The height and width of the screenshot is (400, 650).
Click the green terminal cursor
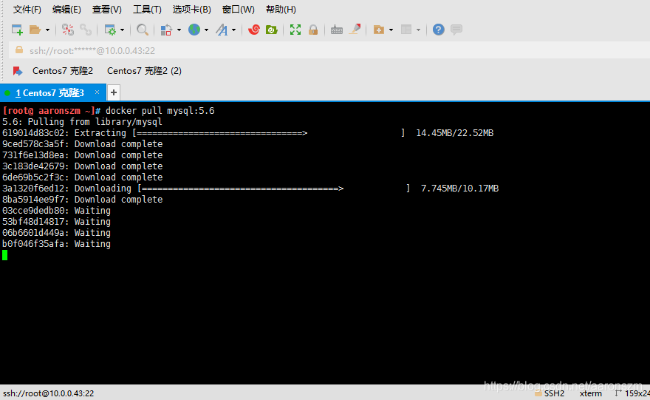pyautogui.click(x=5, y=255)
